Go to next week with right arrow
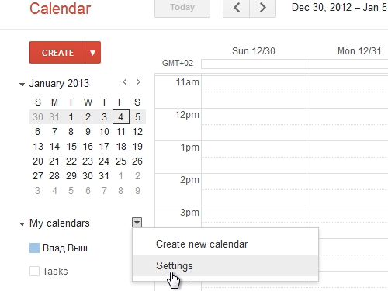 tap(263, 8)
